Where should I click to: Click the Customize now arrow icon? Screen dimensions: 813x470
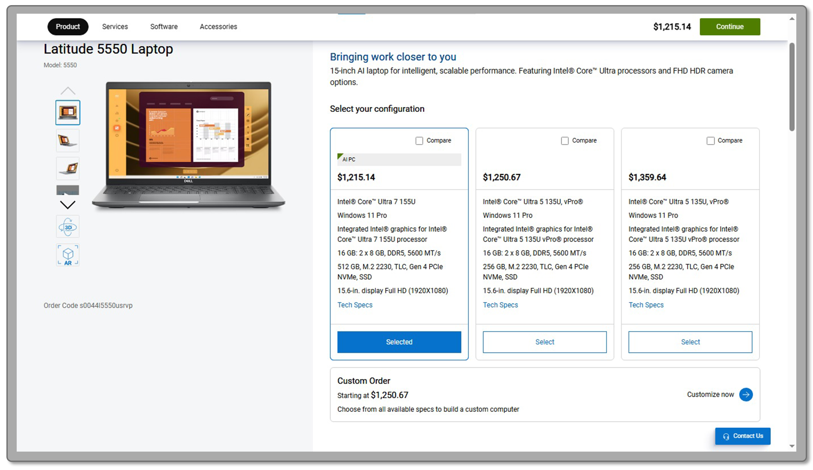tap(746, 394)
